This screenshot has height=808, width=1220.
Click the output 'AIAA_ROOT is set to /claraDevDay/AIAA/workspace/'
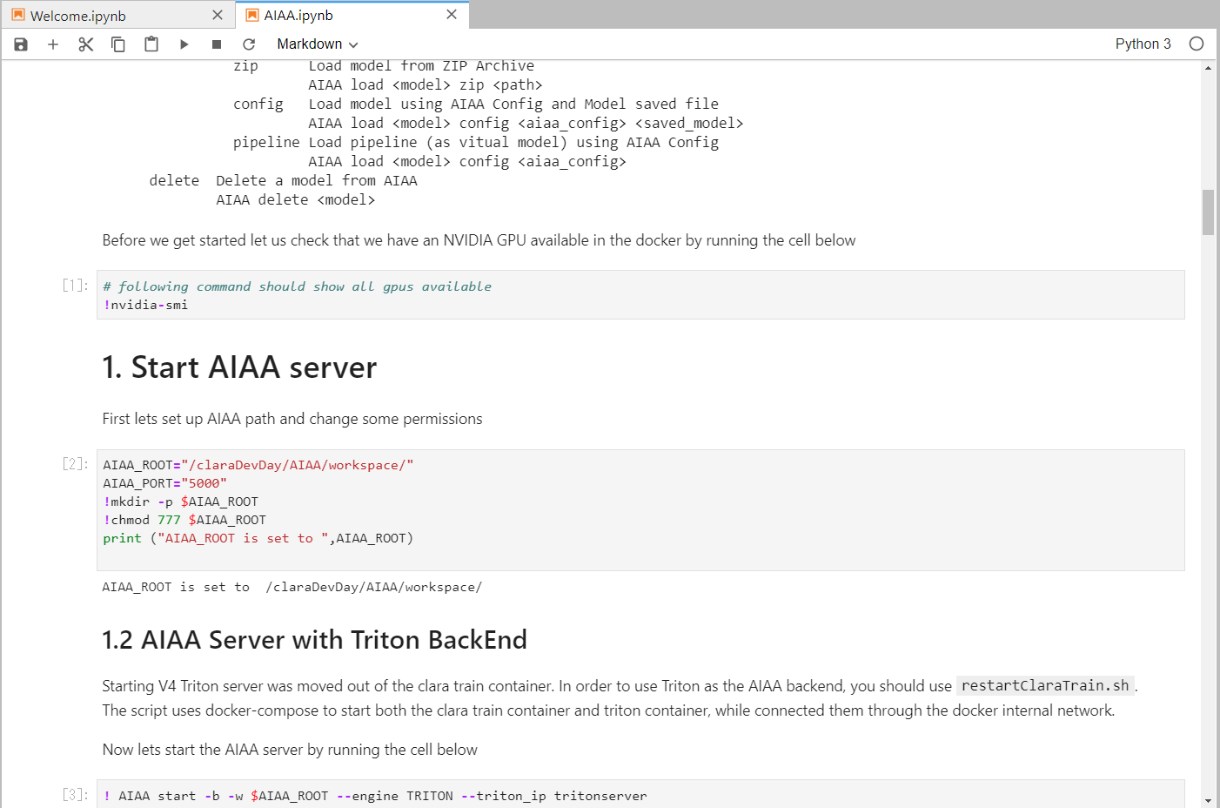pos(292,587)
